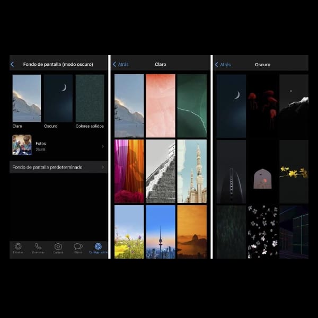Choose the gray stepped pyramid wallpaper
318x318 pixels.
click(161, 171)
